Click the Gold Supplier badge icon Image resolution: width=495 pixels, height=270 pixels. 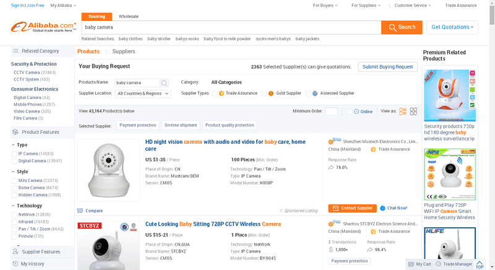[271, 93]
